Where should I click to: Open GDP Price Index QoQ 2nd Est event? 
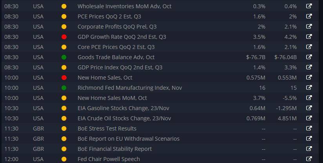tap(120, 67)
